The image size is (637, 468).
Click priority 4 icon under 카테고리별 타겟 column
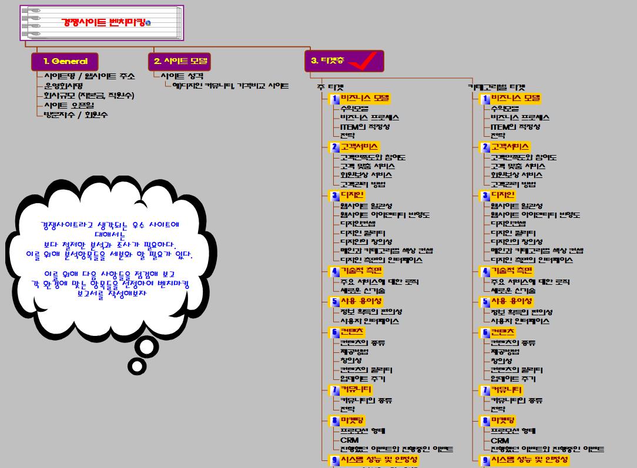click(x=485, y=272)
